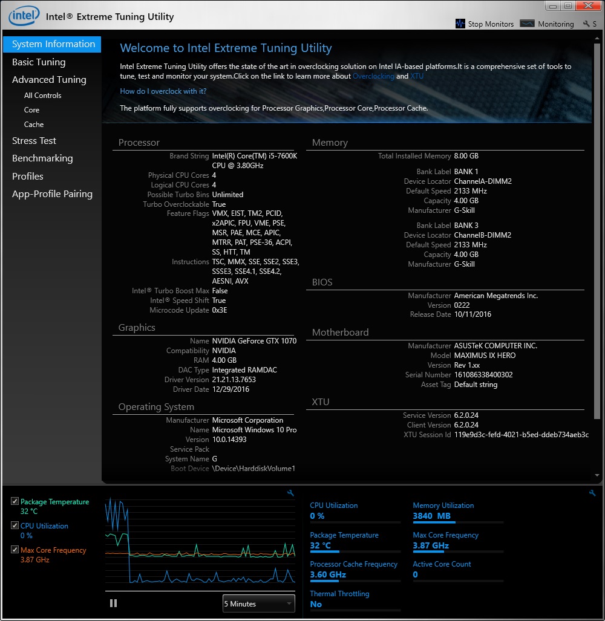605x621 pixels.
Task: Select Cache under Advanced Tuning
Action: pos(34,125)
